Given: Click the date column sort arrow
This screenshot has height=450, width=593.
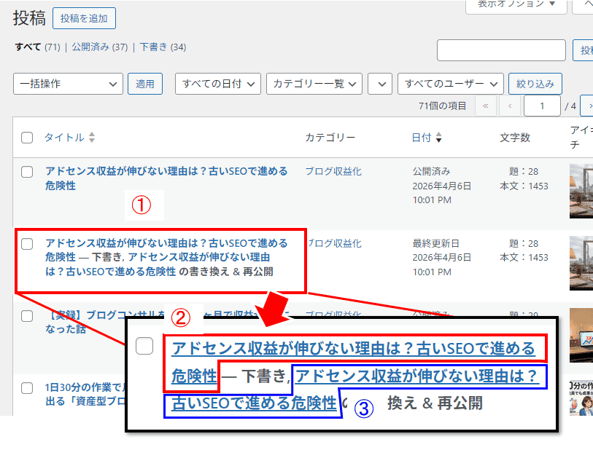Looking at the screenshot, I should point(438,138).
